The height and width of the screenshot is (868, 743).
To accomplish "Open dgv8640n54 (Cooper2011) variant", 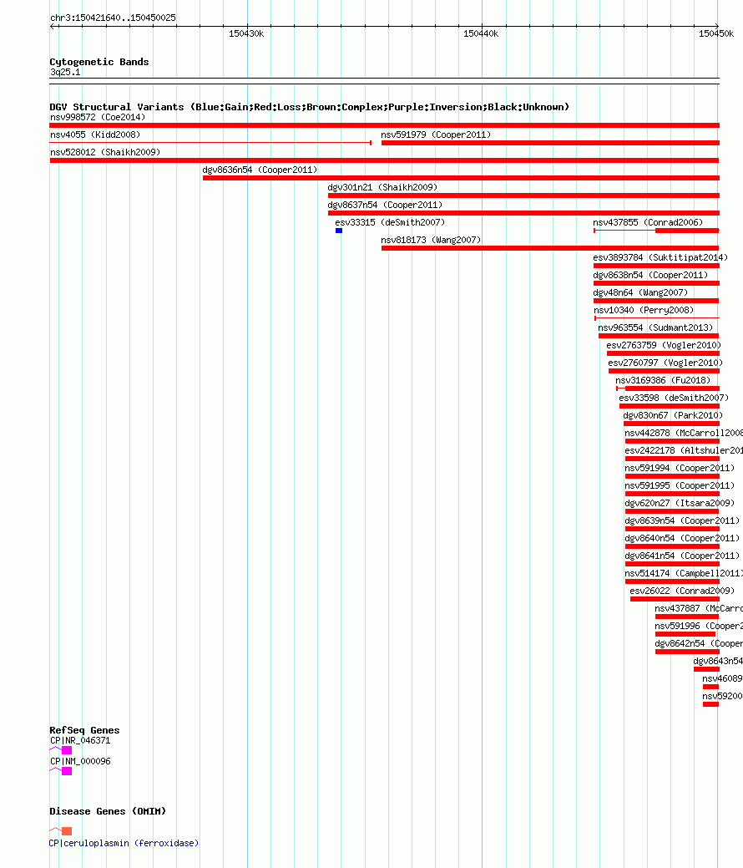I will point(682,538).
